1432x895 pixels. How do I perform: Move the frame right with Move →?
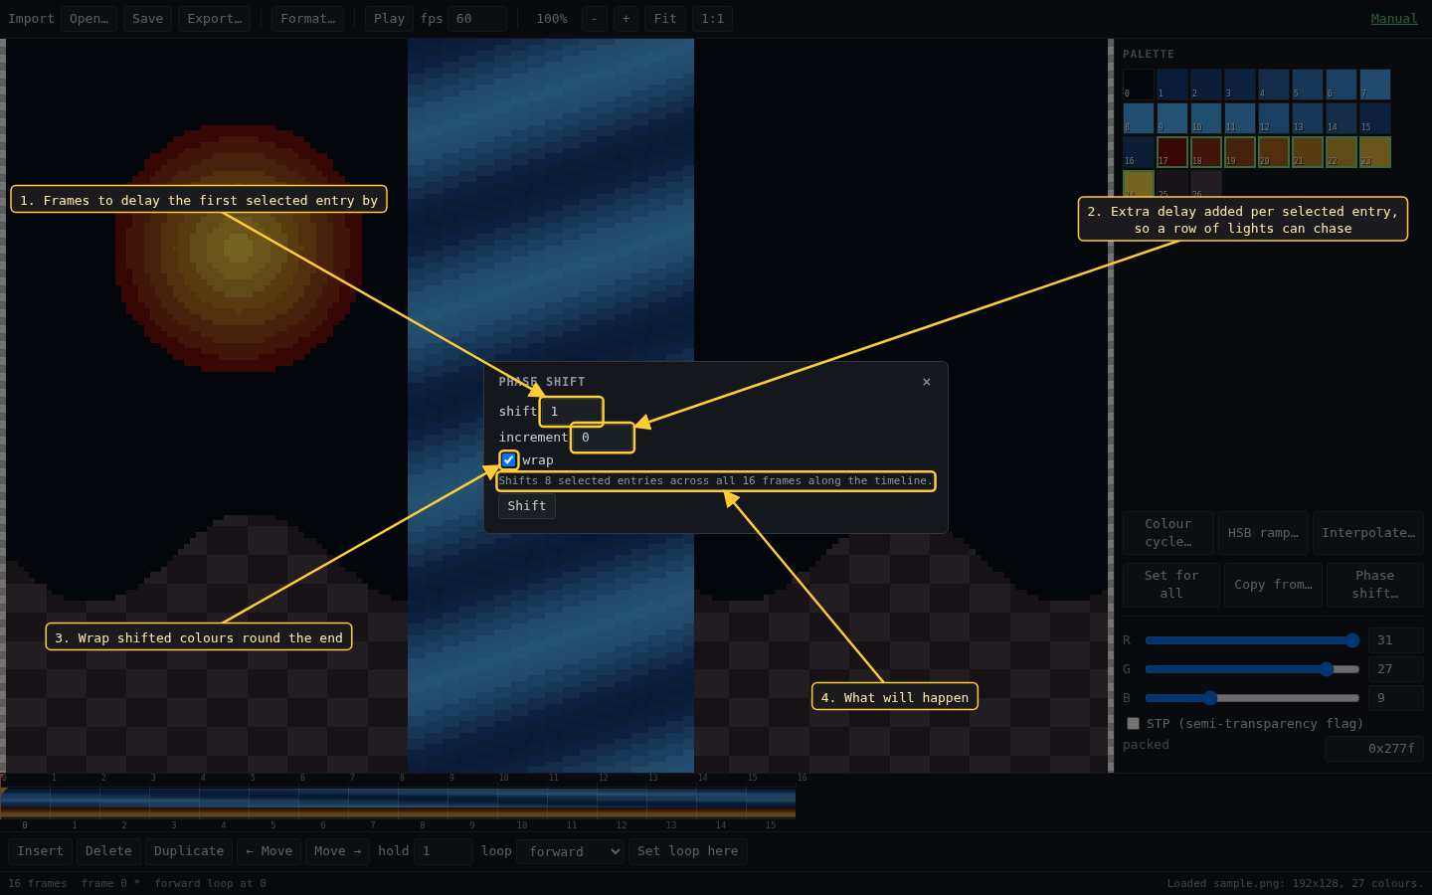tap(337, 851)
